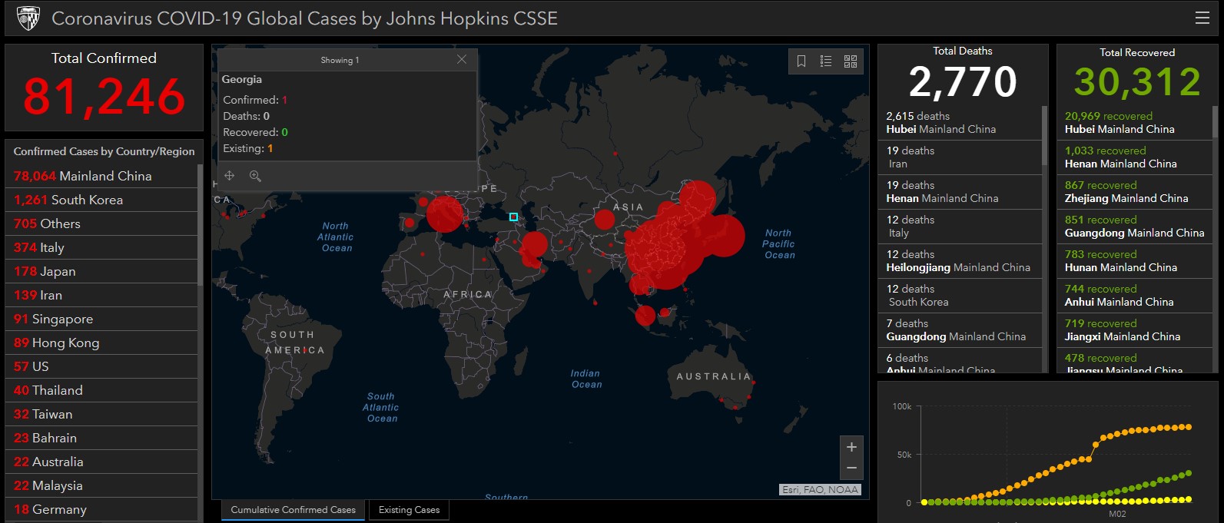Viewport: 1224px width, 523px height.
Task: Select South Korea in the country list
Action: tap(86, 200)
